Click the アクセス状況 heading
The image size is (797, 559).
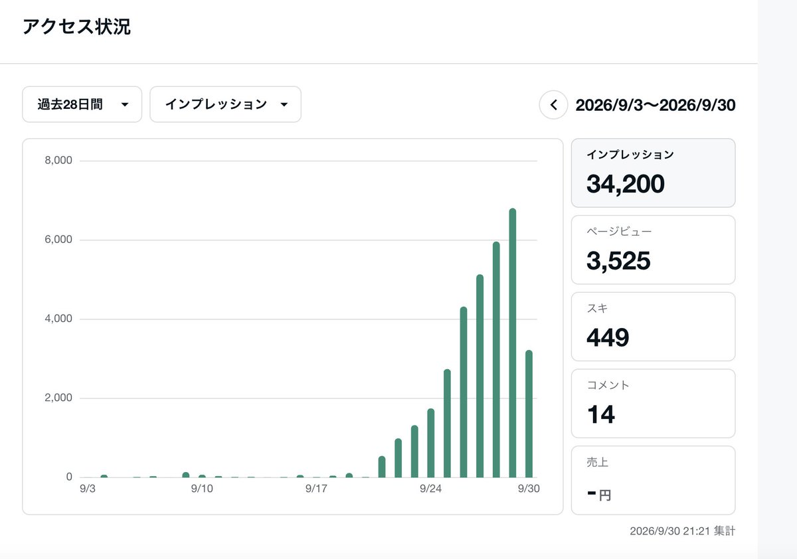click(76, 27)
